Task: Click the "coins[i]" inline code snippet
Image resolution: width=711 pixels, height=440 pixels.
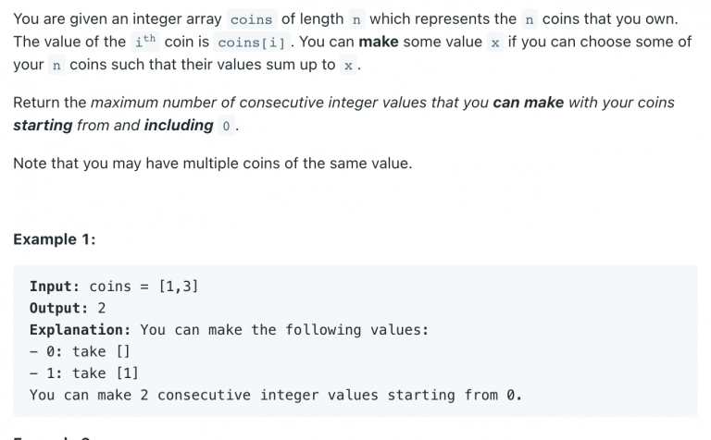Action: pos(251,43)
